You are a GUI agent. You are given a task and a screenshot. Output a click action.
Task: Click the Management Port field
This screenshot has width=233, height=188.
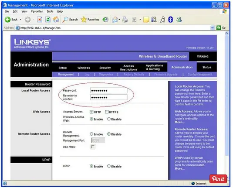coord(98,140)
